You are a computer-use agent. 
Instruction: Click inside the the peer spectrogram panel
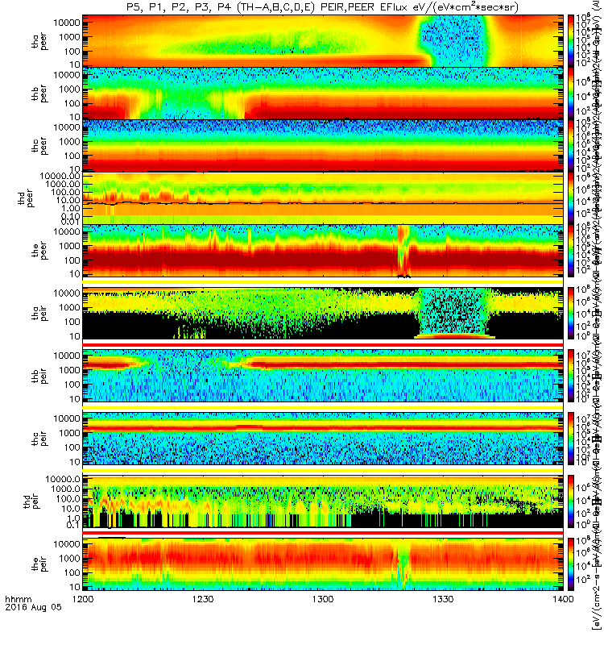(323, 251)
